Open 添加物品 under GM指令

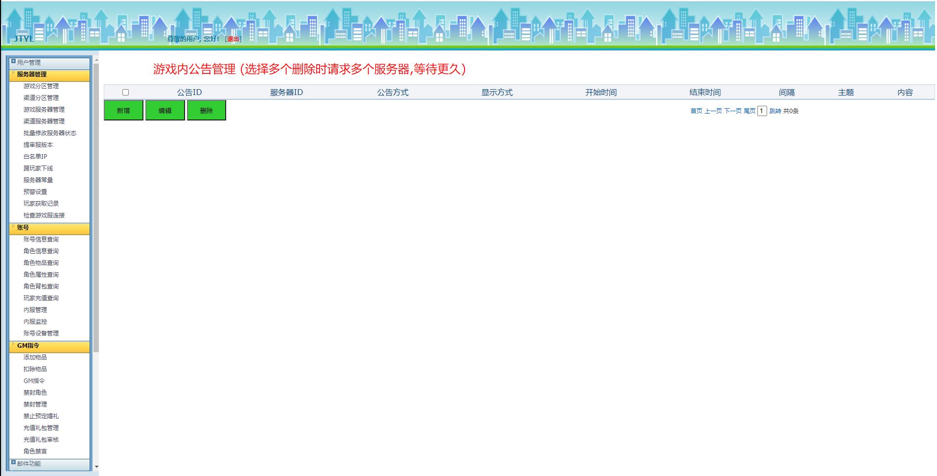34,357
